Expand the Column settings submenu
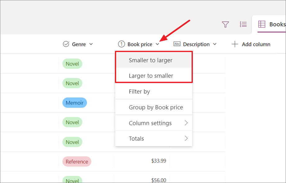Viewport: 286px width, 183px height. (x=150, y=123)
